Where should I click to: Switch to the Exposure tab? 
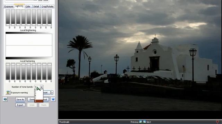[x=9, y=7]
